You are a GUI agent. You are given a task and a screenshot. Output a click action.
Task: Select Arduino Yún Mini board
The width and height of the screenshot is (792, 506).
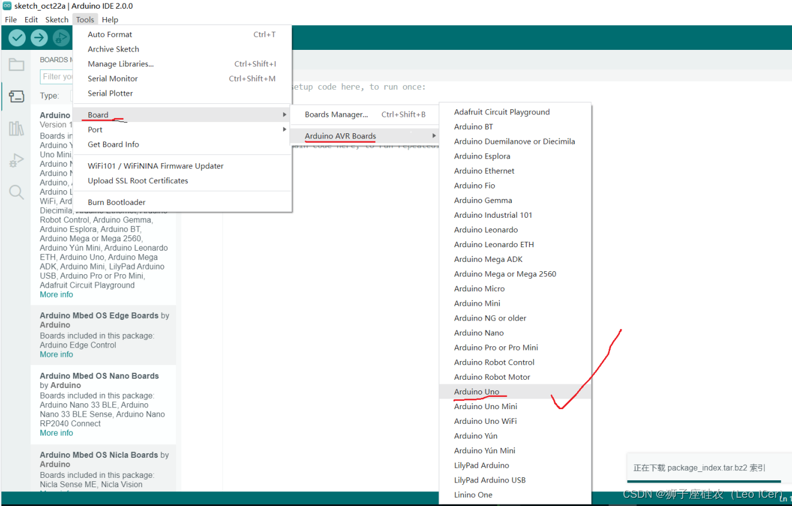pyautogui.click(x=515, y=450)
